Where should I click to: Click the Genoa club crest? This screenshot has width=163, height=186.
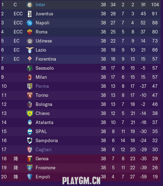(x=30, y=159)
